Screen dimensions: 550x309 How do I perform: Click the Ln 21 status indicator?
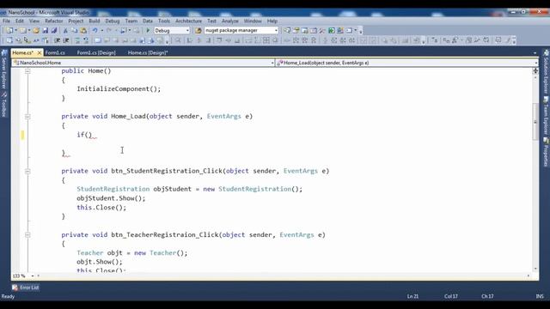(412, 296)
